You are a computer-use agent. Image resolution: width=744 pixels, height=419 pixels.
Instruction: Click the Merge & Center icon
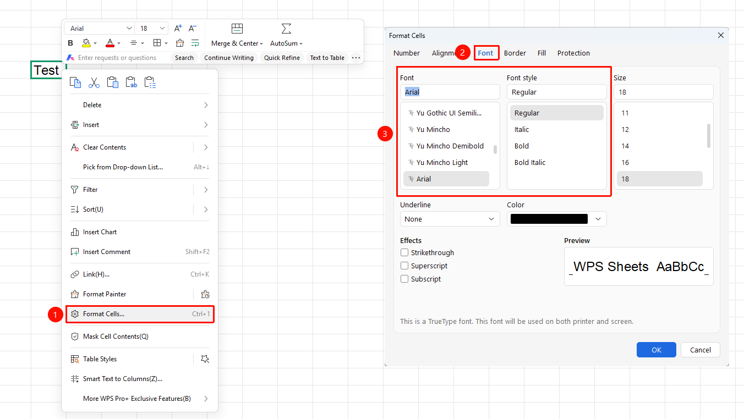[237, 29]
